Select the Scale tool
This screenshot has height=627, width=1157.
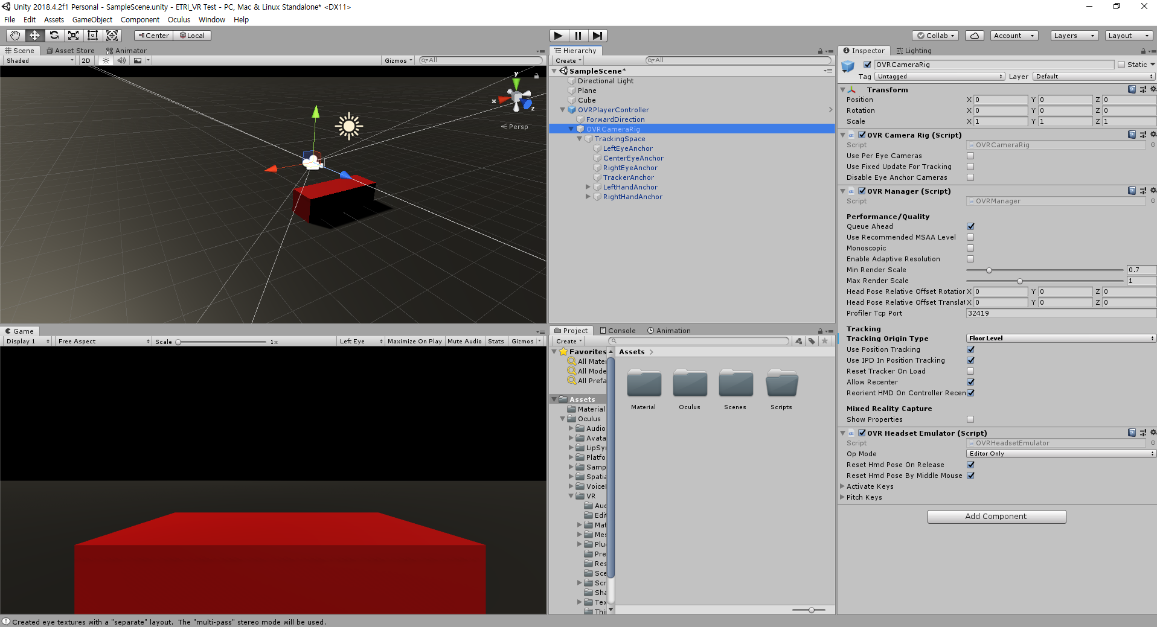73,36
